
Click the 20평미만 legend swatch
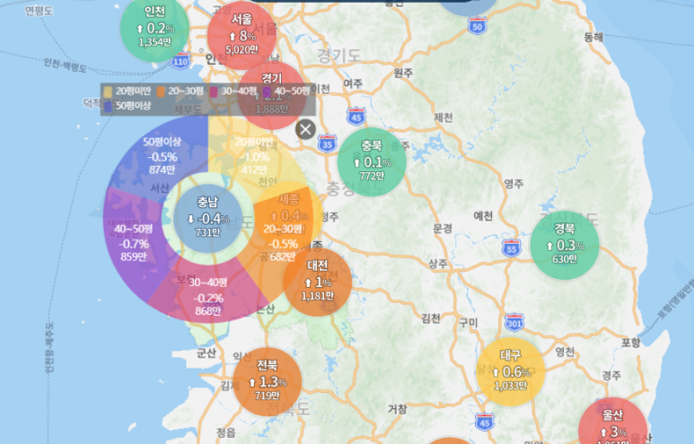109,91
